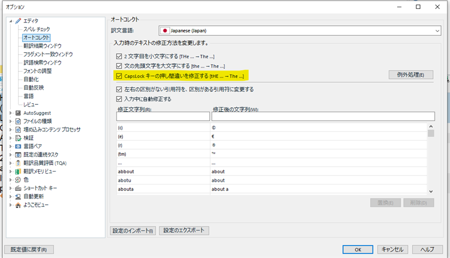
Task: Toggle 入力中に自動修正する checkbox
Action: coord(119,99)
